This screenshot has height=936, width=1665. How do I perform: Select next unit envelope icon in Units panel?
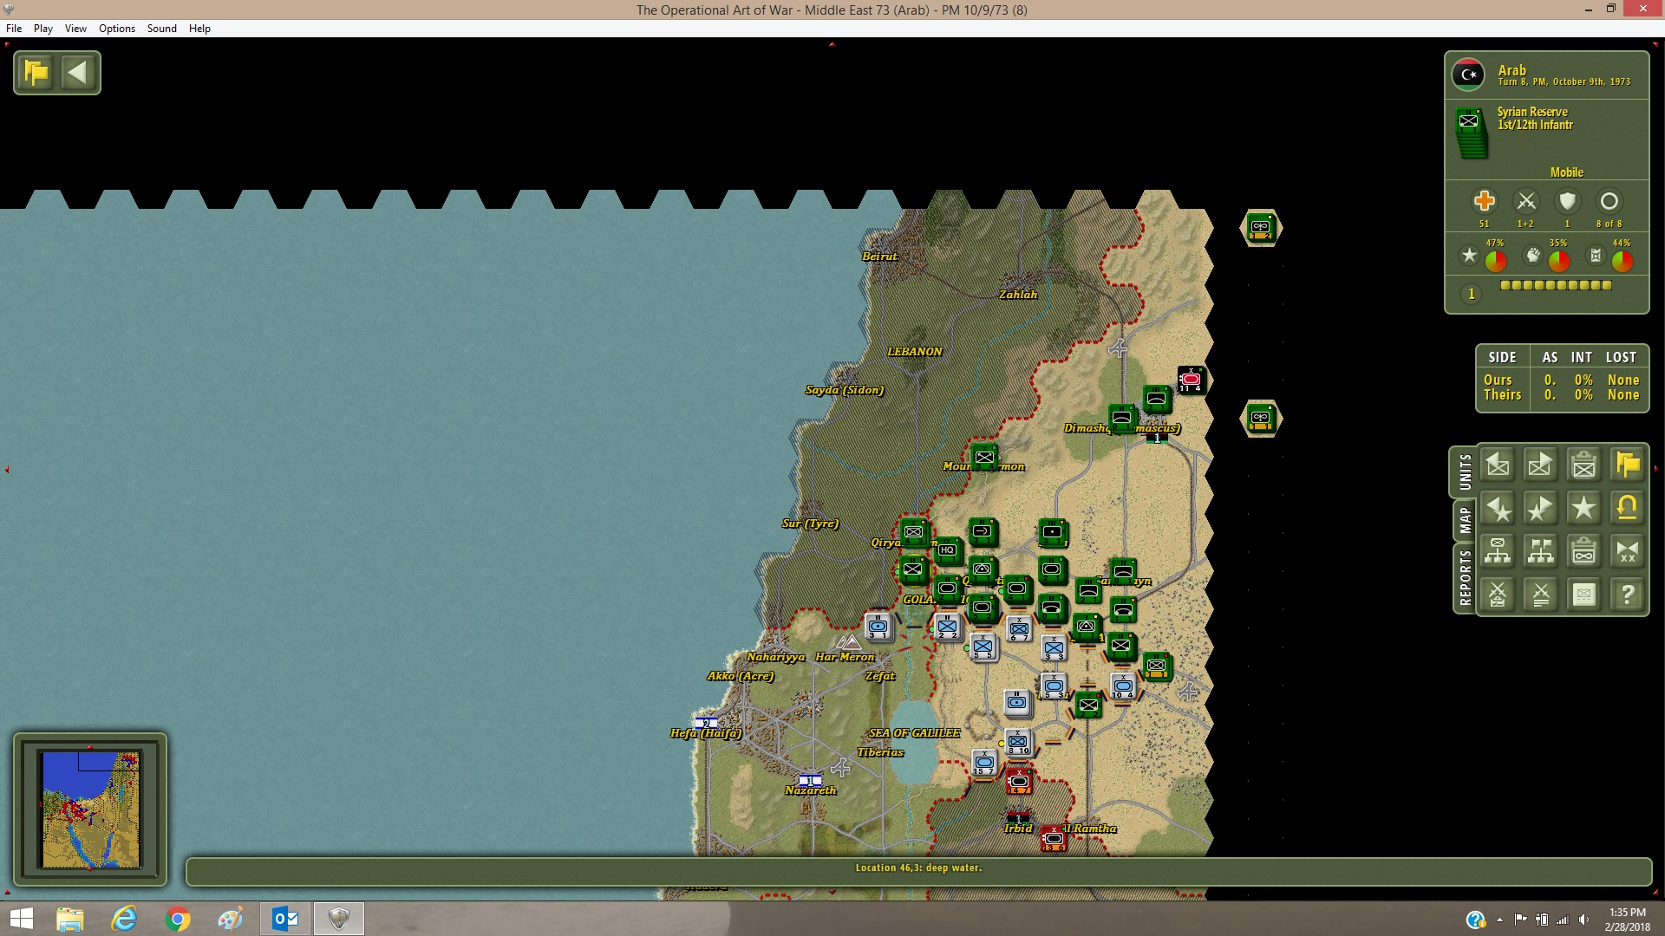1541,465
